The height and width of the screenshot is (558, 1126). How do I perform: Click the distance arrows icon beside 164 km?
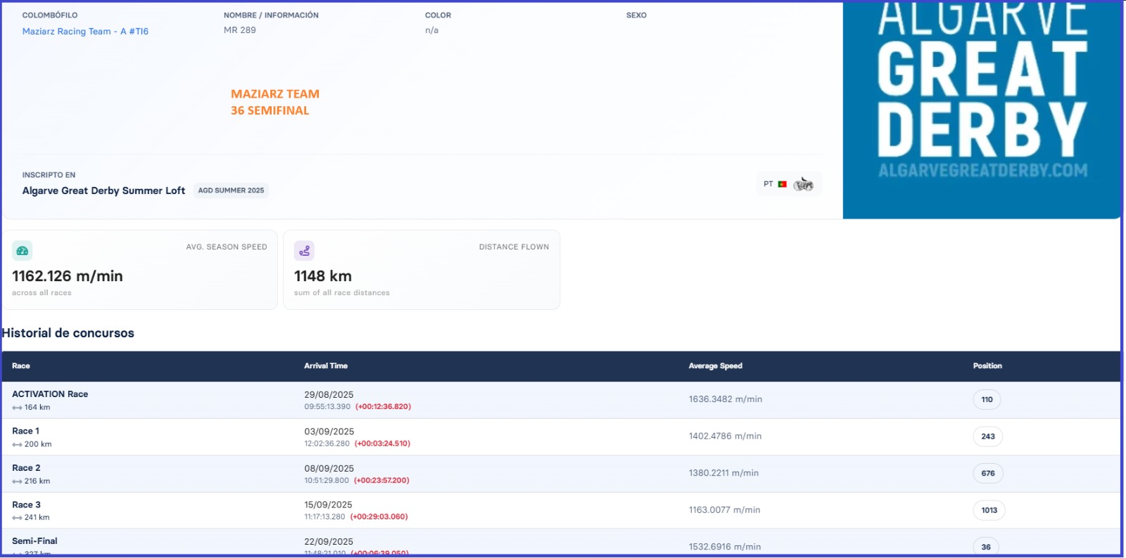pyautogui.click(x=17, y=408)
